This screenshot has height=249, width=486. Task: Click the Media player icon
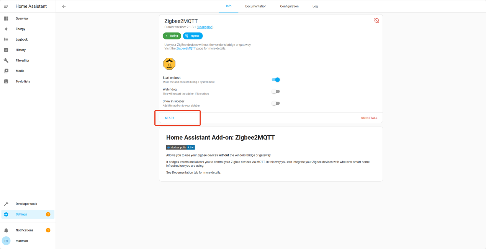(6, 71)
